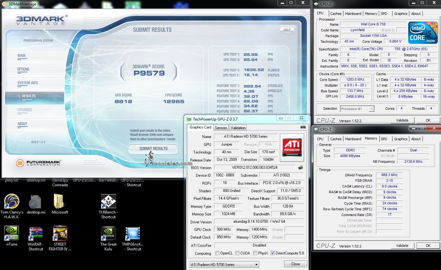Click 3DMarkVantage title bar icon
Viewport: 441px width, 270px height.
[4, 4]
